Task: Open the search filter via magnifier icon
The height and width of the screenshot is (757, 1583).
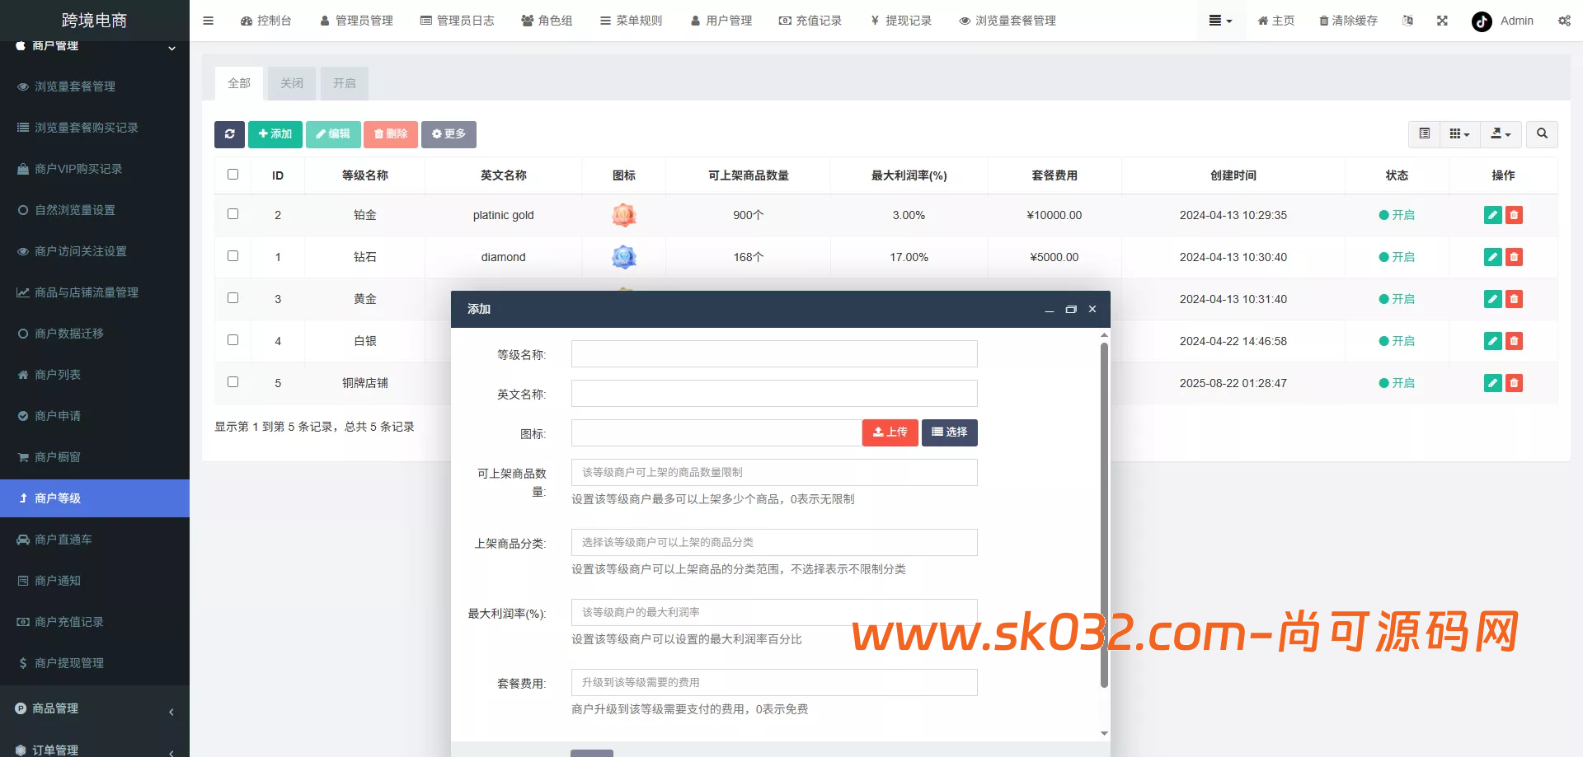Action: [x=1541, y=133]
